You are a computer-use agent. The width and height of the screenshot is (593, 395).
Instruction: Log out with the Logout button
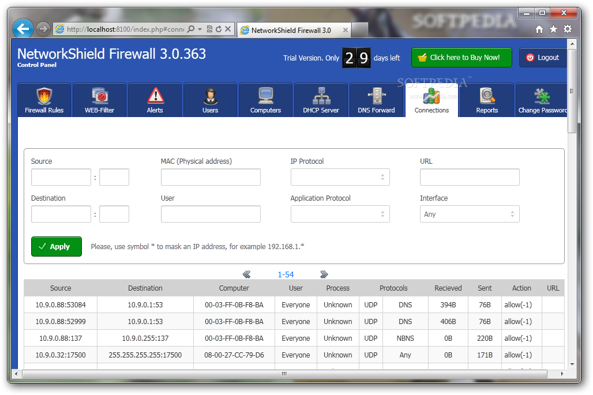[543, 58]
